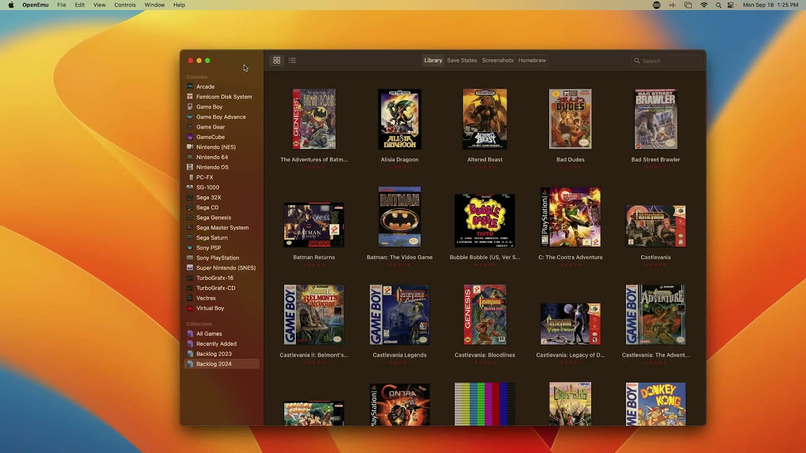806x453 pixels.
Task: Open the Famicom Disk System icon
Action: click(x=190, y=97)
